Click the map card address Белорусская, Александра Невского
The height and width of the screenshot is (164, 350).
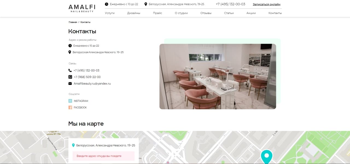(106, 145)
